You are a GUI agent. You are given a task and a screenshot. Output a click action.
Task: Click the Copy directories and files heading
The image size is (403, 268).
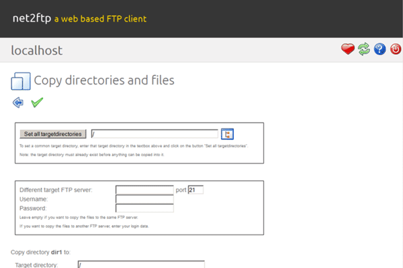point(104,80)
